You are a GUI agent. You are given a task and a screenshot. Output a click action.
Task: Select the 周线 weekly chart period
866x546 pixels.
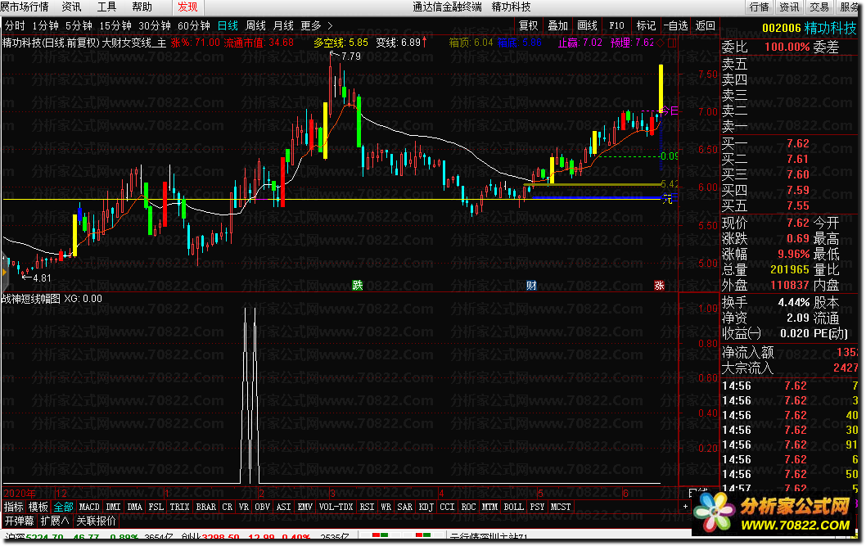[x=255, y=26]
